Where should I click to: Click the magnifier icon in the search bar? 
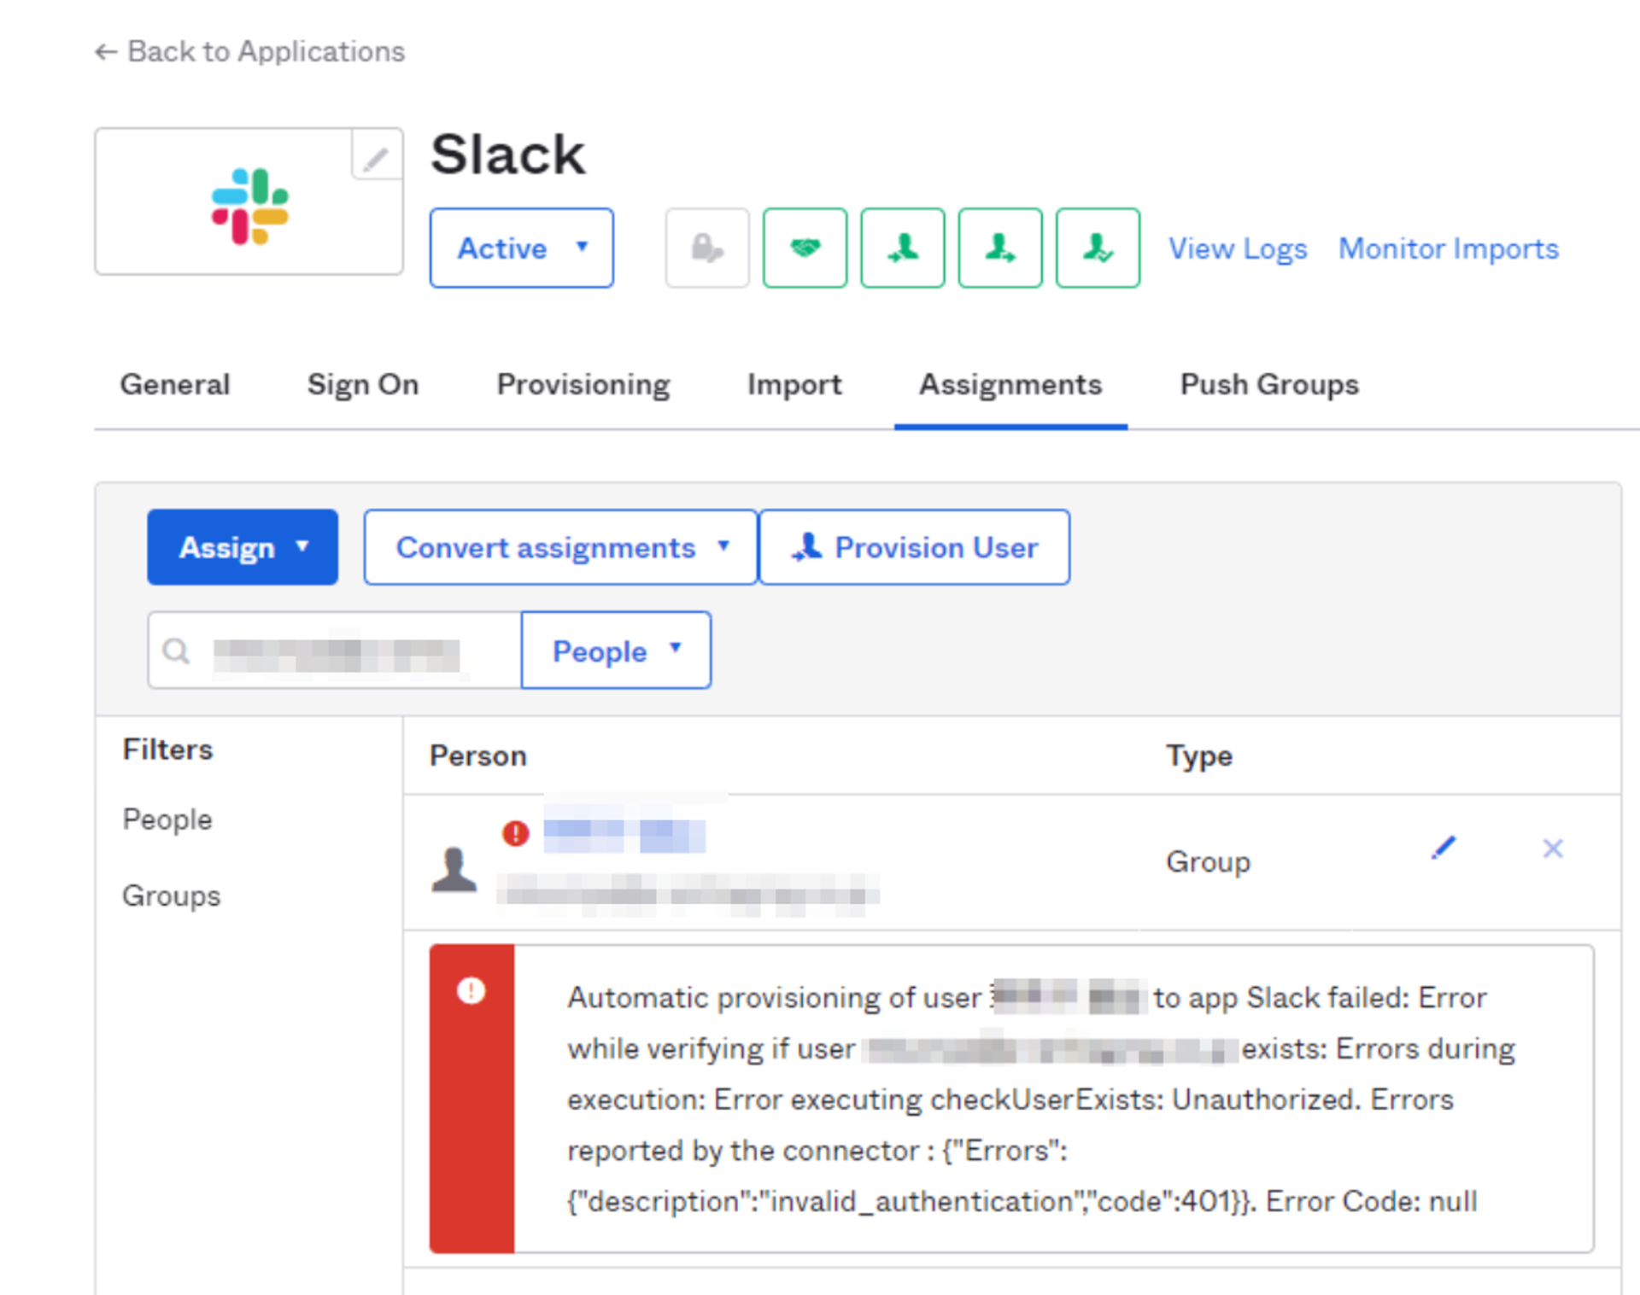[177, 650]
